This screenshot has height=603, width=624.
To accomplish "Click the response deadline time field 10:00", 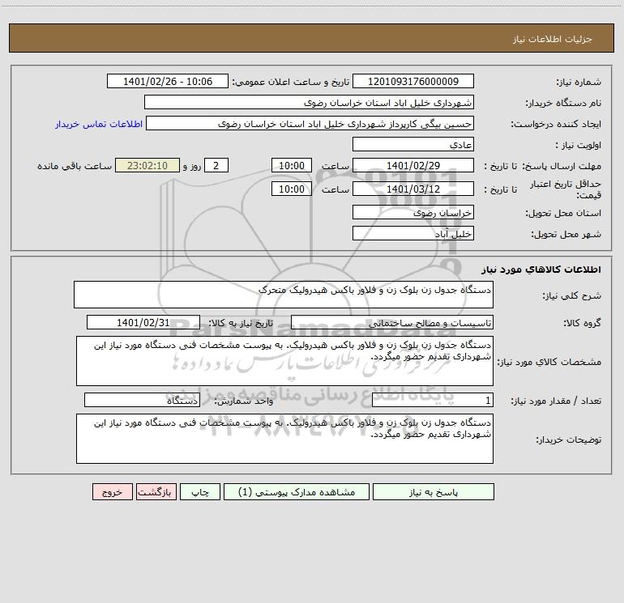I will click(291, 165).
